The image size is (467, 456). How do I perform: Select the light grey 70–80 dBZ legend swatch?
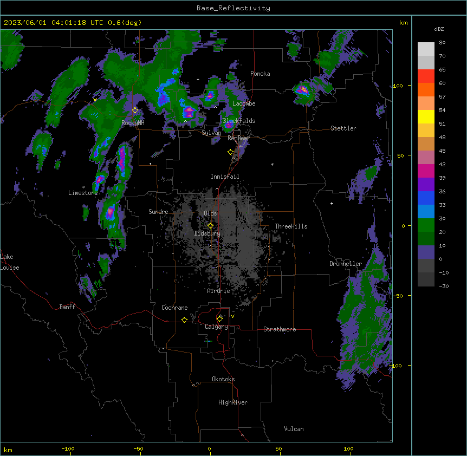426,49
